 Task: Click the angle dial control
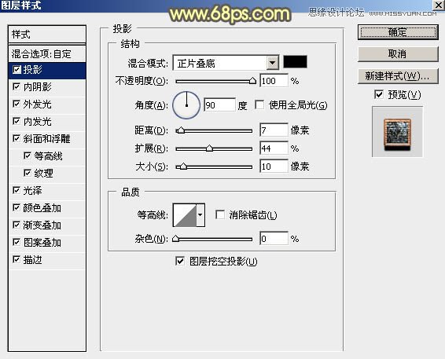click(x=186, y=105)
